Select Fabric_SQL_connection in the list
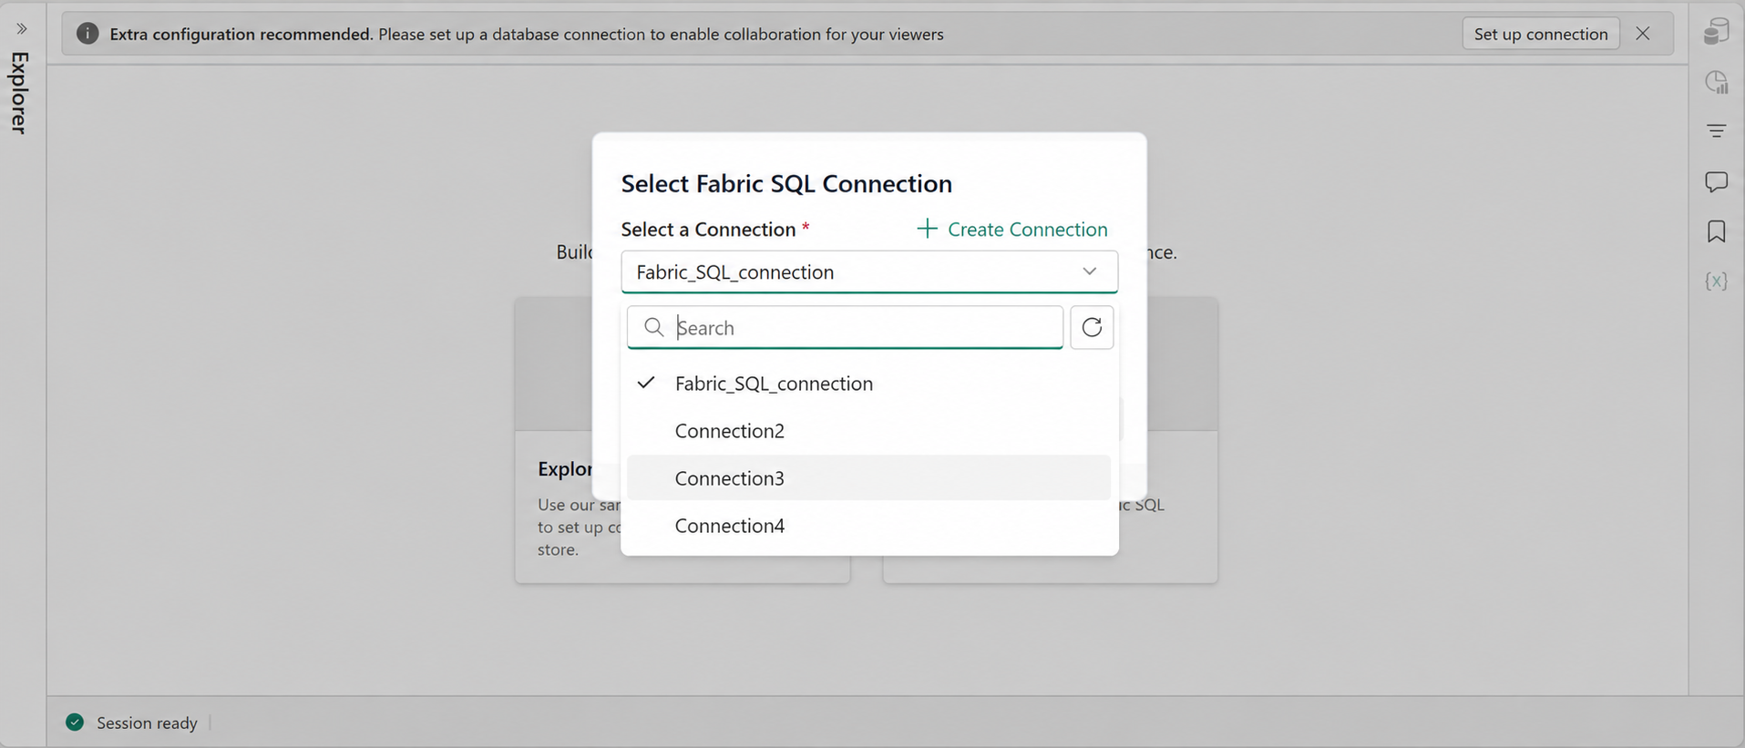 tap(869, 384)
